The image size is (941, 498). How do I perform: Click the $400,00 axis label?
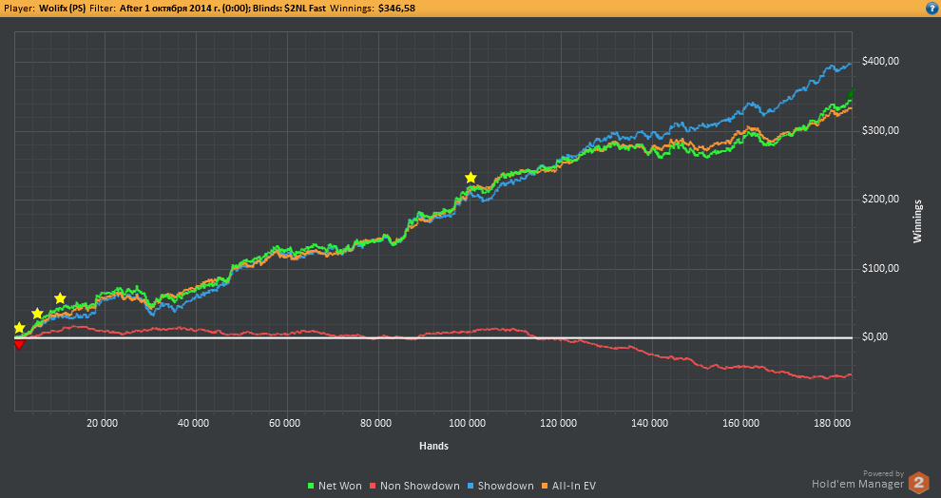(880, 61)
